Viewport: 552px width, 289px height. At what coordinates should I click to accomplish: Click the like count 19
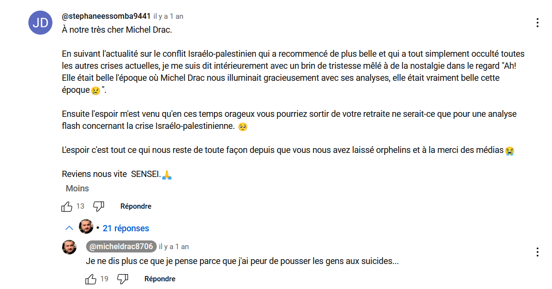pos(104,279)
